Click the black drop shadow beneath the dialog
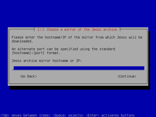The width and height of the screenshot is (156, 117). pyautogui.click(x=80, y=88)
